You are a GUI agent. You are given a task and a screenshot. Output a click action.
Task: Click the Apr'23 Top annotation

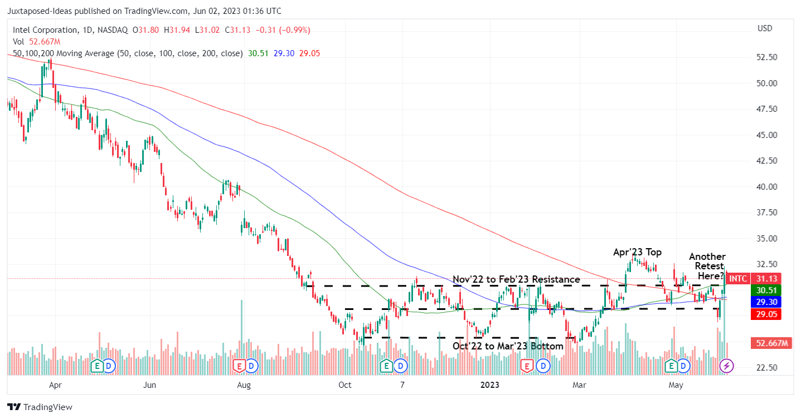point(638,252)
